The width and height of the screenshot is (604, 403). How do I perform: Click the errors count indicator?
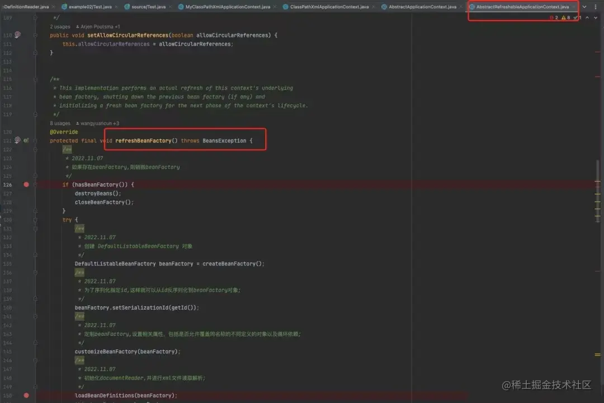554,18
